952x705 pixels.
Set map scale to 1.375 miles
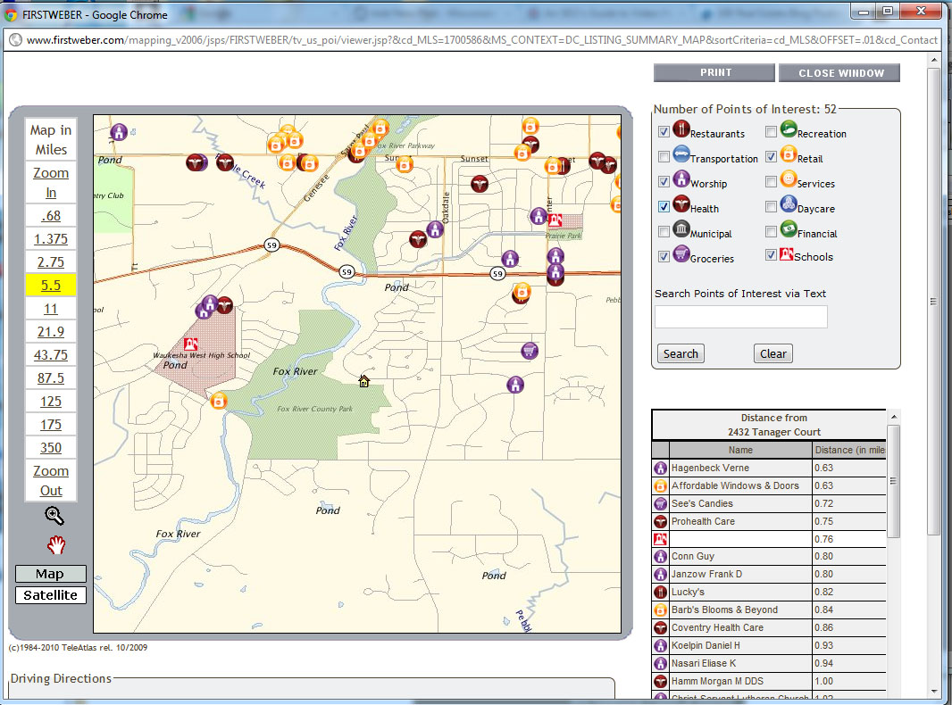pos(50,238)
